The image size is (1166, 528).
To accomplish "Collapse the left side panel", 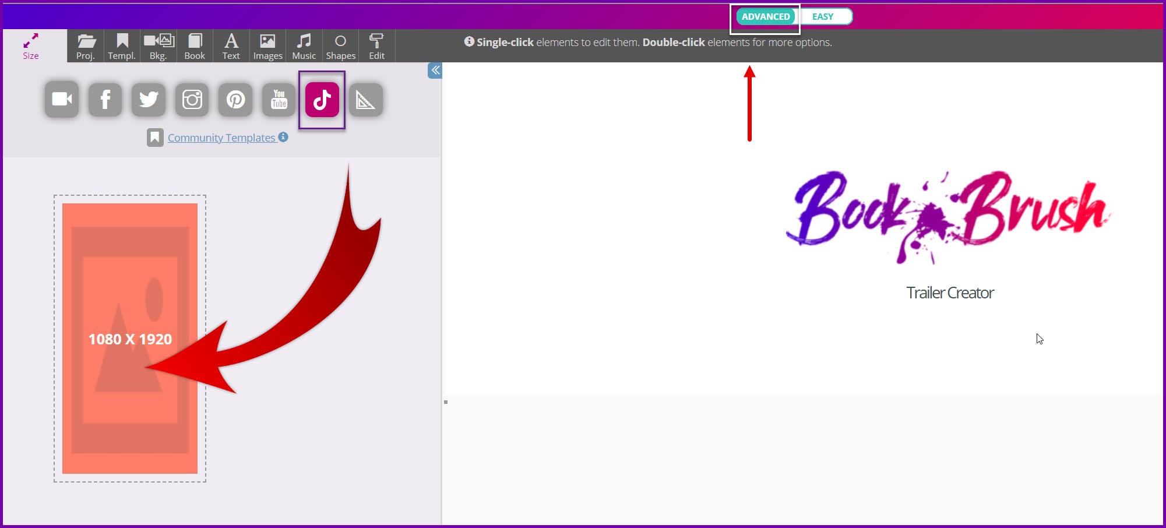I will click(x=435, y=71).
